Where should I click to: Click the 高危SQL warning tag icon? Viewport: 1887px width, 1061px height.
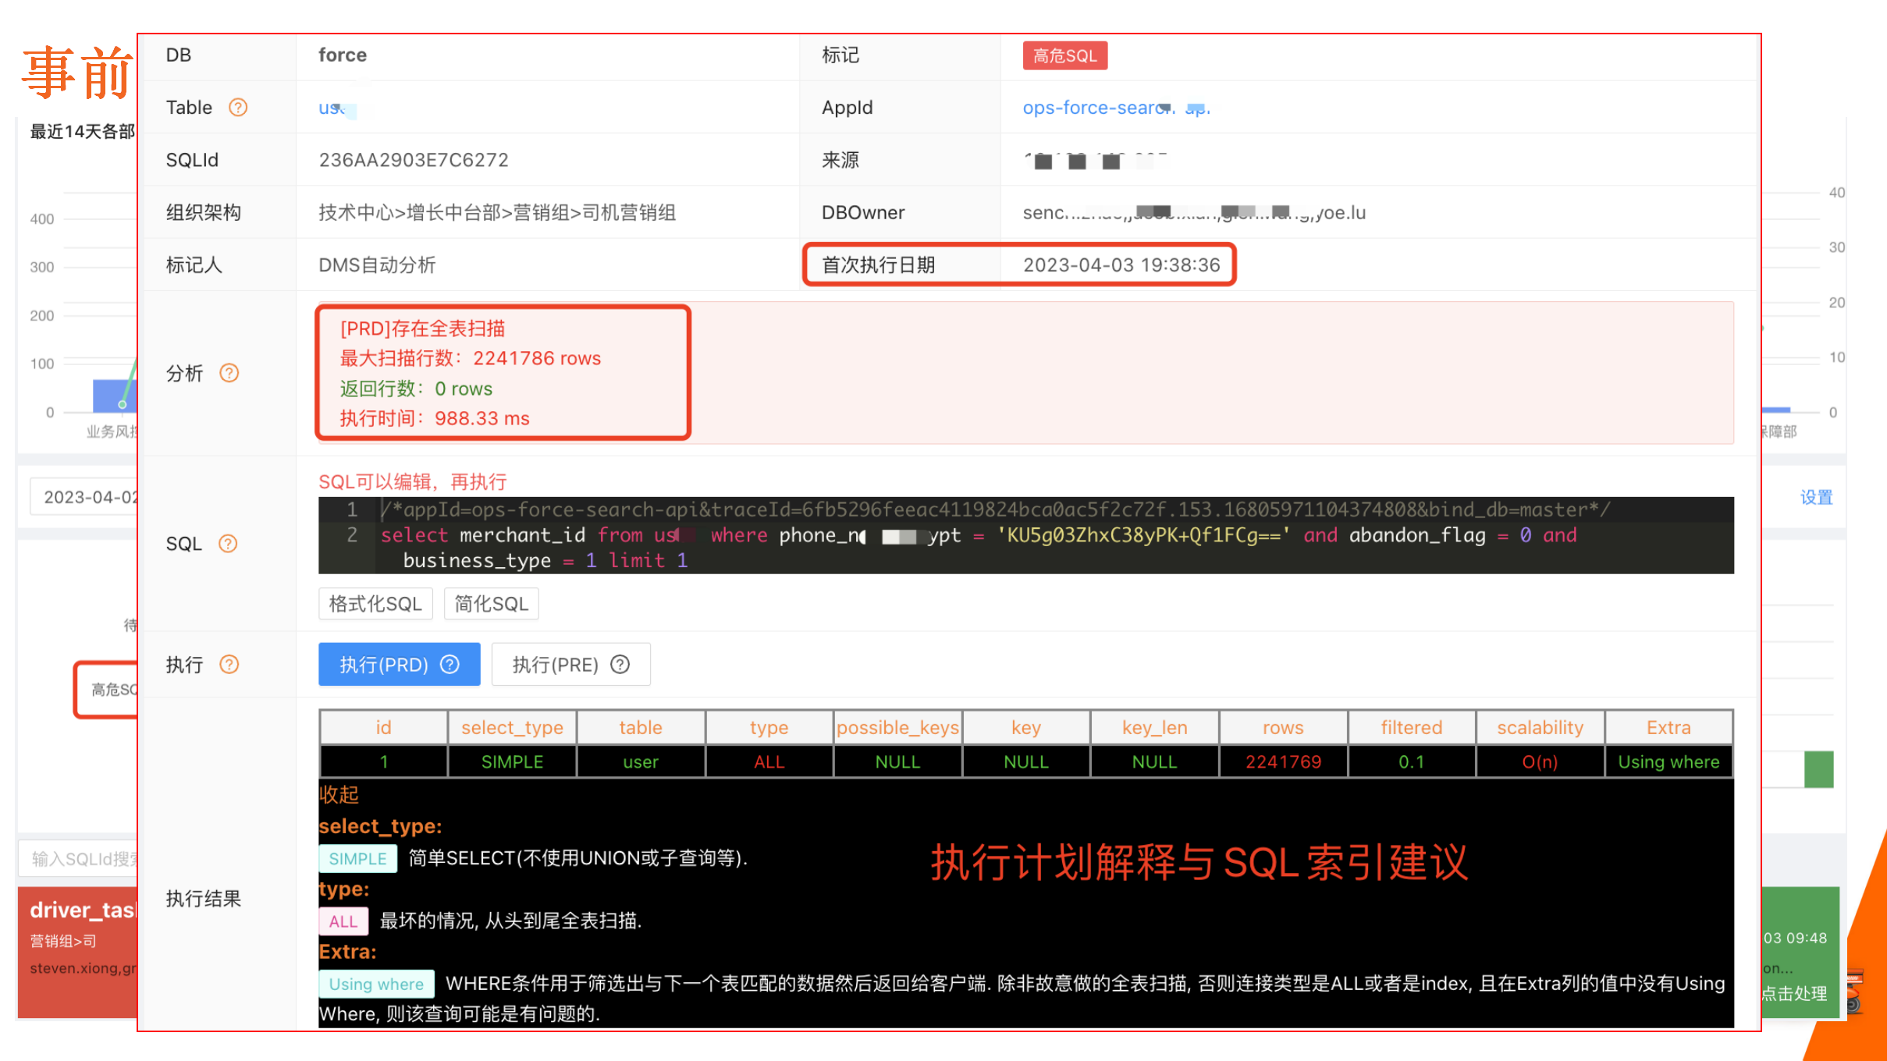[1063, 55]
